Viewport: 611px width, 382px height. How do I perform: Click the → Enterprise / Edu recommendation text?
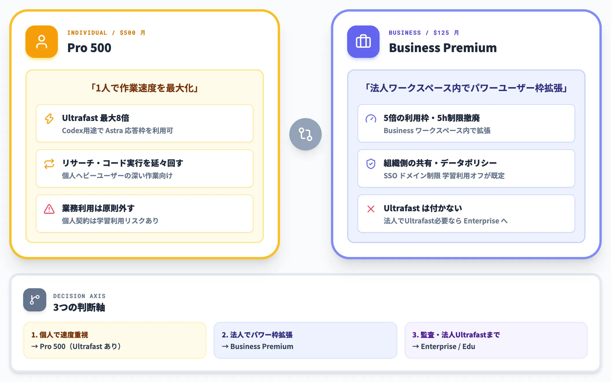click(444, 346)
